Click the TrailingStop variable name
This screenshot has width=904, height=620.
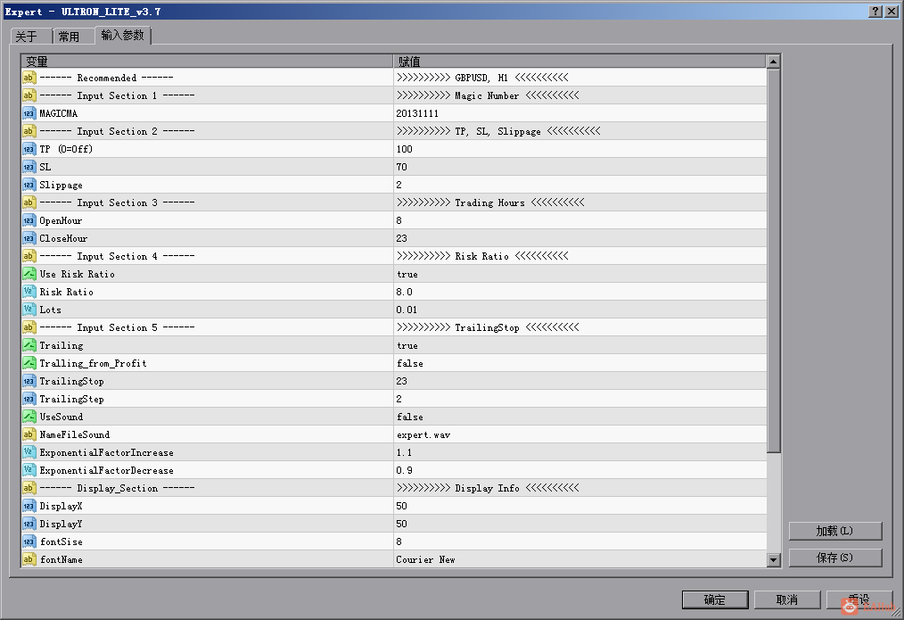point(71,382)
